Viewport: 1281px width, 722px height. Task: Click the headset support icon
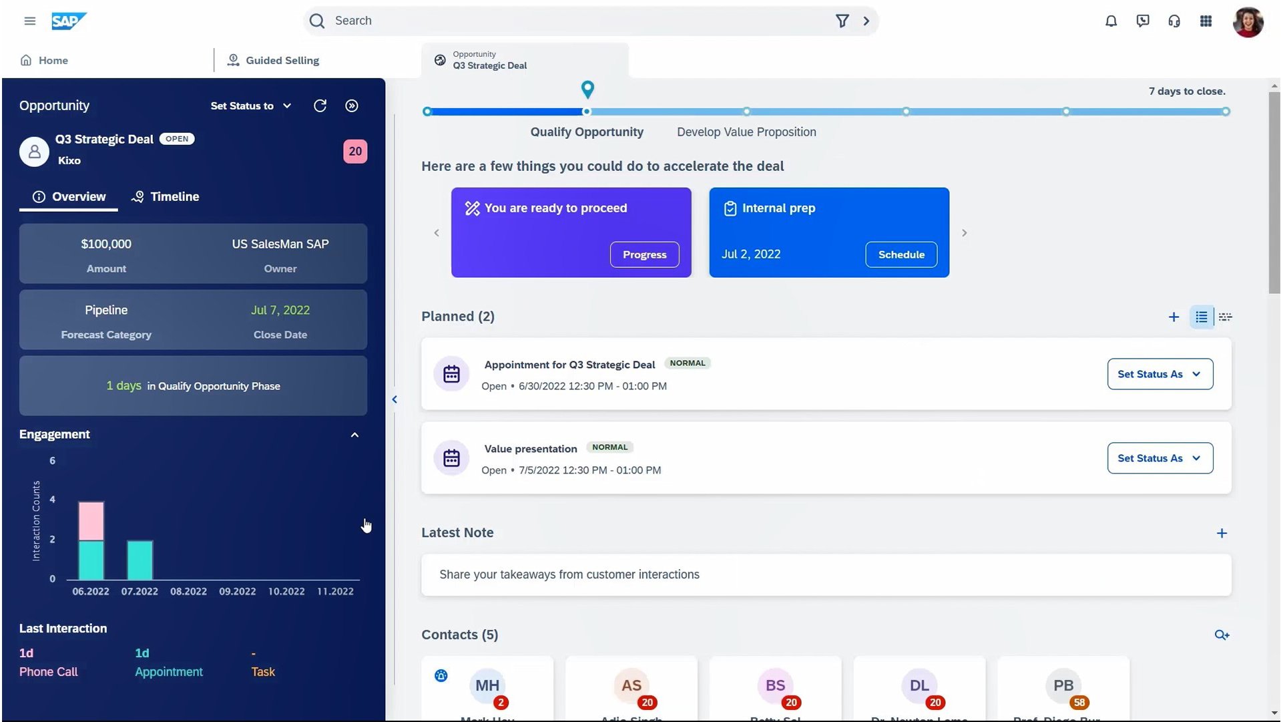(x=1174, y=21)
